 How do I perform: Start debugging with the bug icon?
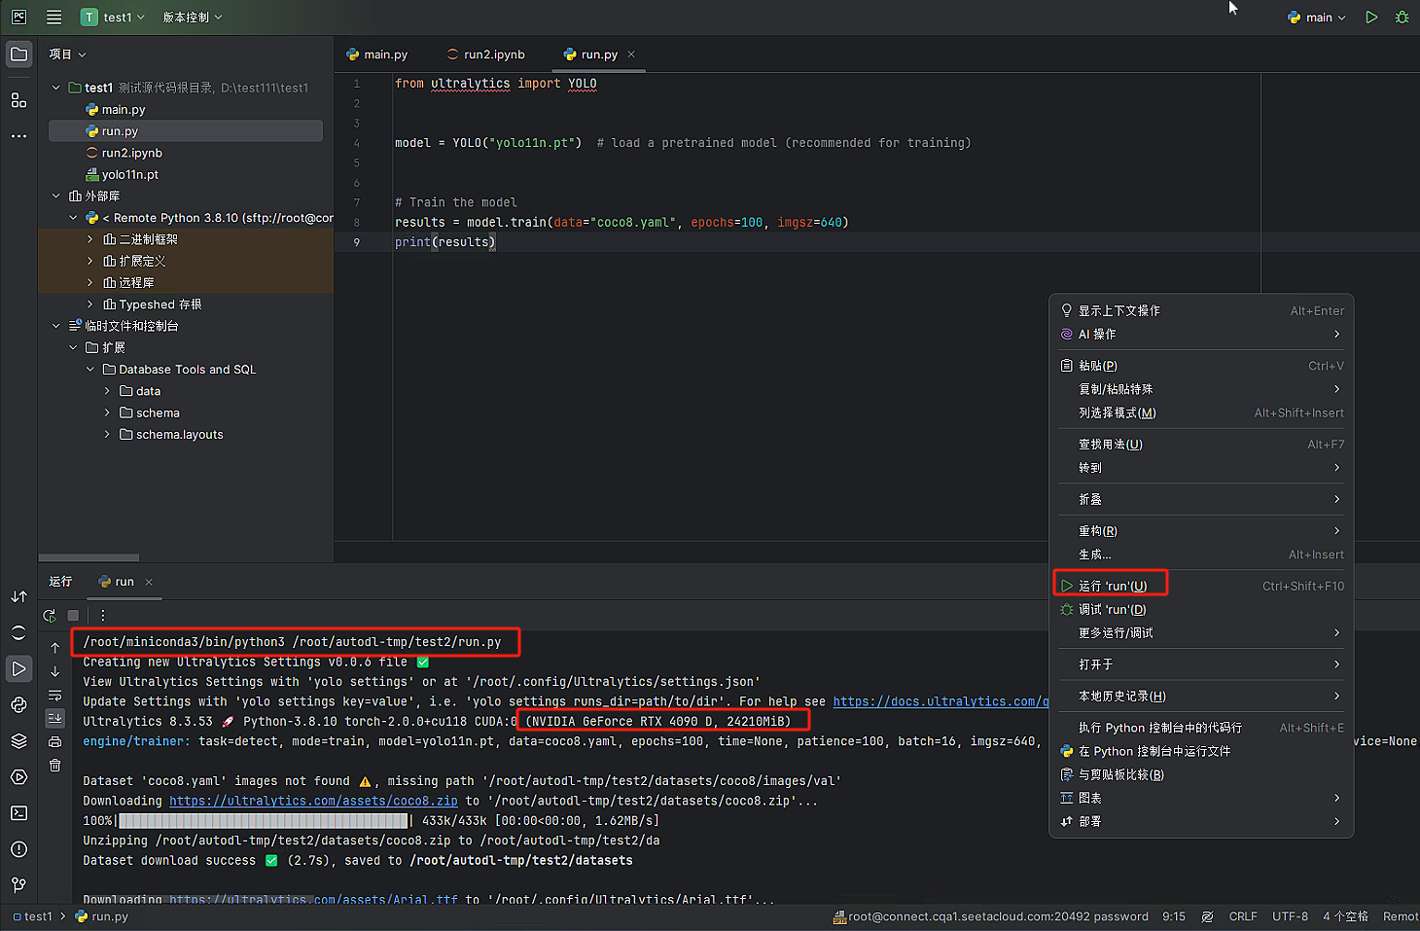pyautogui.click(x=1402, y=18)
